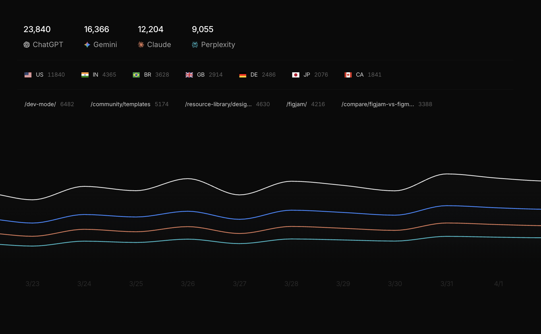Click the count 3388
The height and width of the screenshot is (334, 541).
pyautogui.click(x=425, y=104)
